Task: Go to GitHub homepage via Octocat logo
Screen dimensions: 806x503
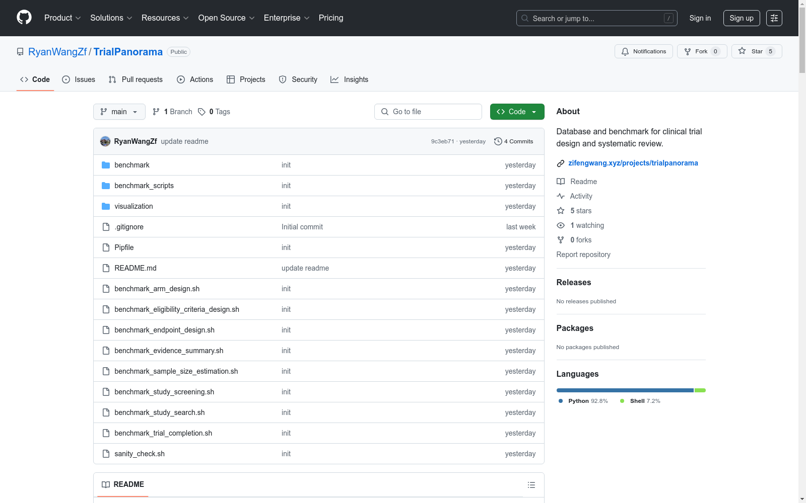Action: tap(24, 18)
